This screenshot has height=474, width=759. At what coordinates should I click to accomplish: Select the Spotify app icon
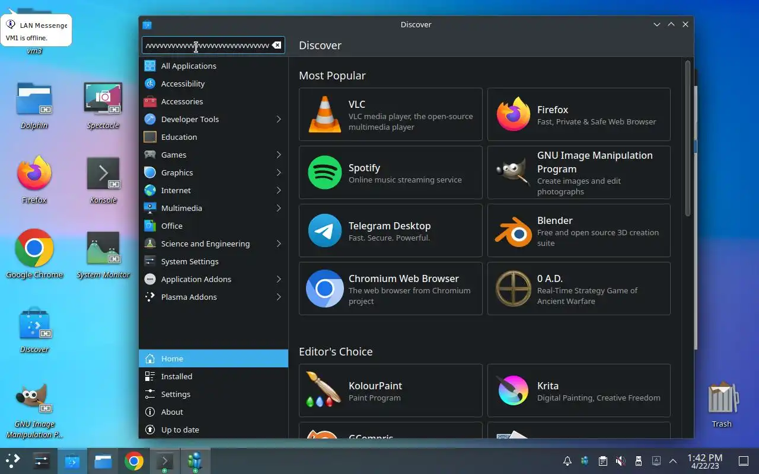click(325, 172)
